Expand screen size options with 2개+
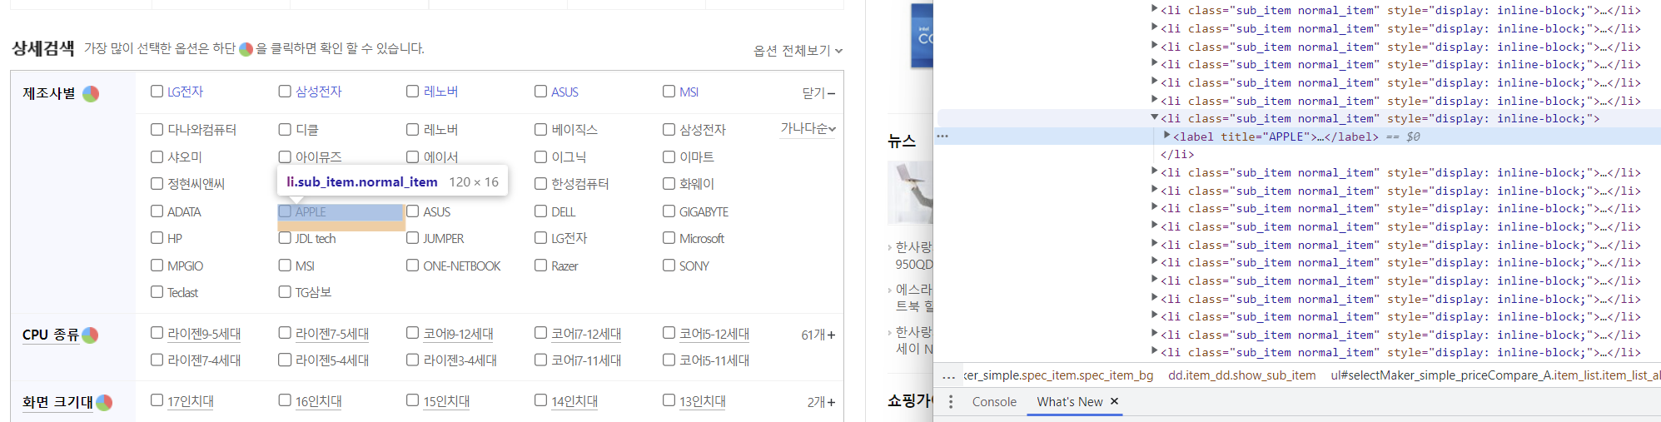The height and width of the screenshot is (422, 1661). pyautogui.click(x=821, y=402)
